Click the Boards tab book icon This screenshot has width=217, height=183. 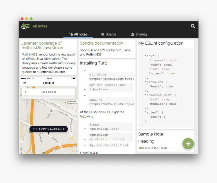103,34
